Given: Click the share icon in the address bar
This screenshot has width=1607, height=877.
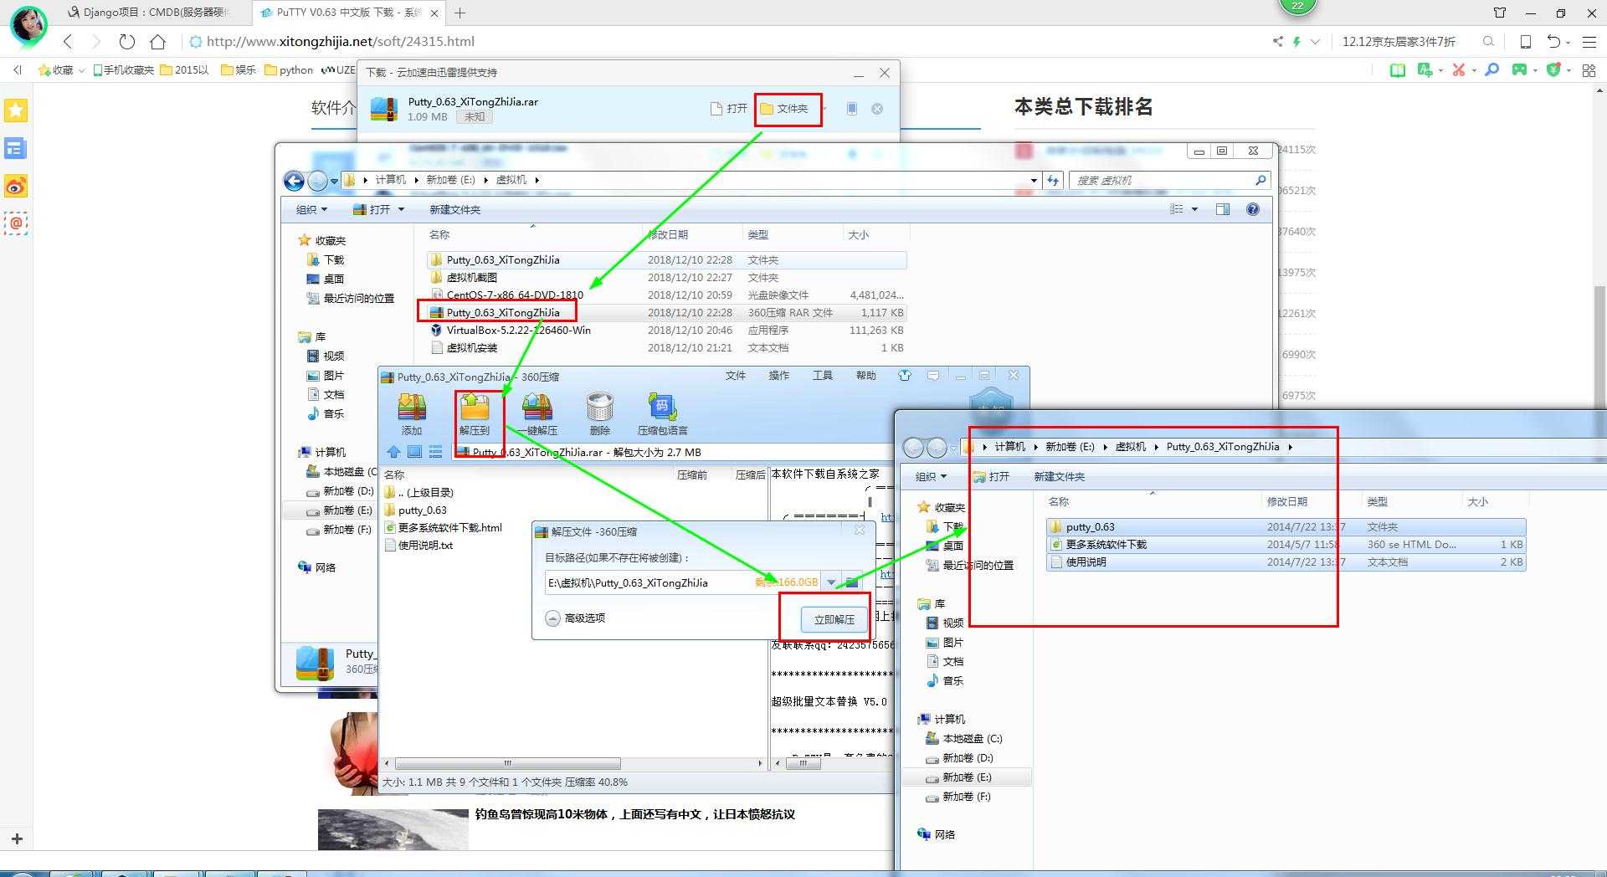Looking at the screenshot, I should pyautogui.click(x=1277, y=41).
